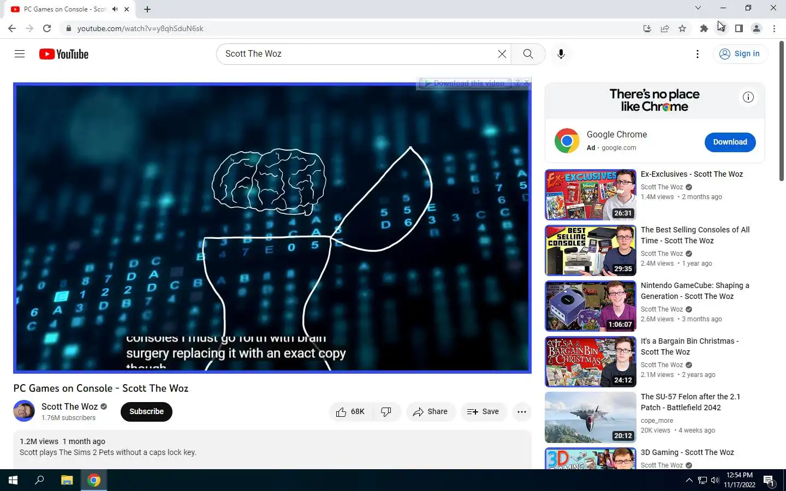Share this page from address bar
The height and width of the screenshot is (491, 786).
point(665,28)
